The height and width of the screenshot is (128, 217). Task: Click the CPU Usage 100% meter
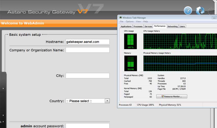[130, 41]
